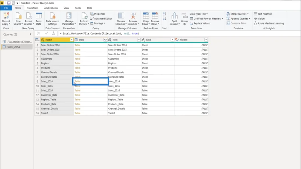Open Vision AI insight
Image resolution: width=301 pixels, height=169 pixels.
pyautogui.click(x=259, y=18)
